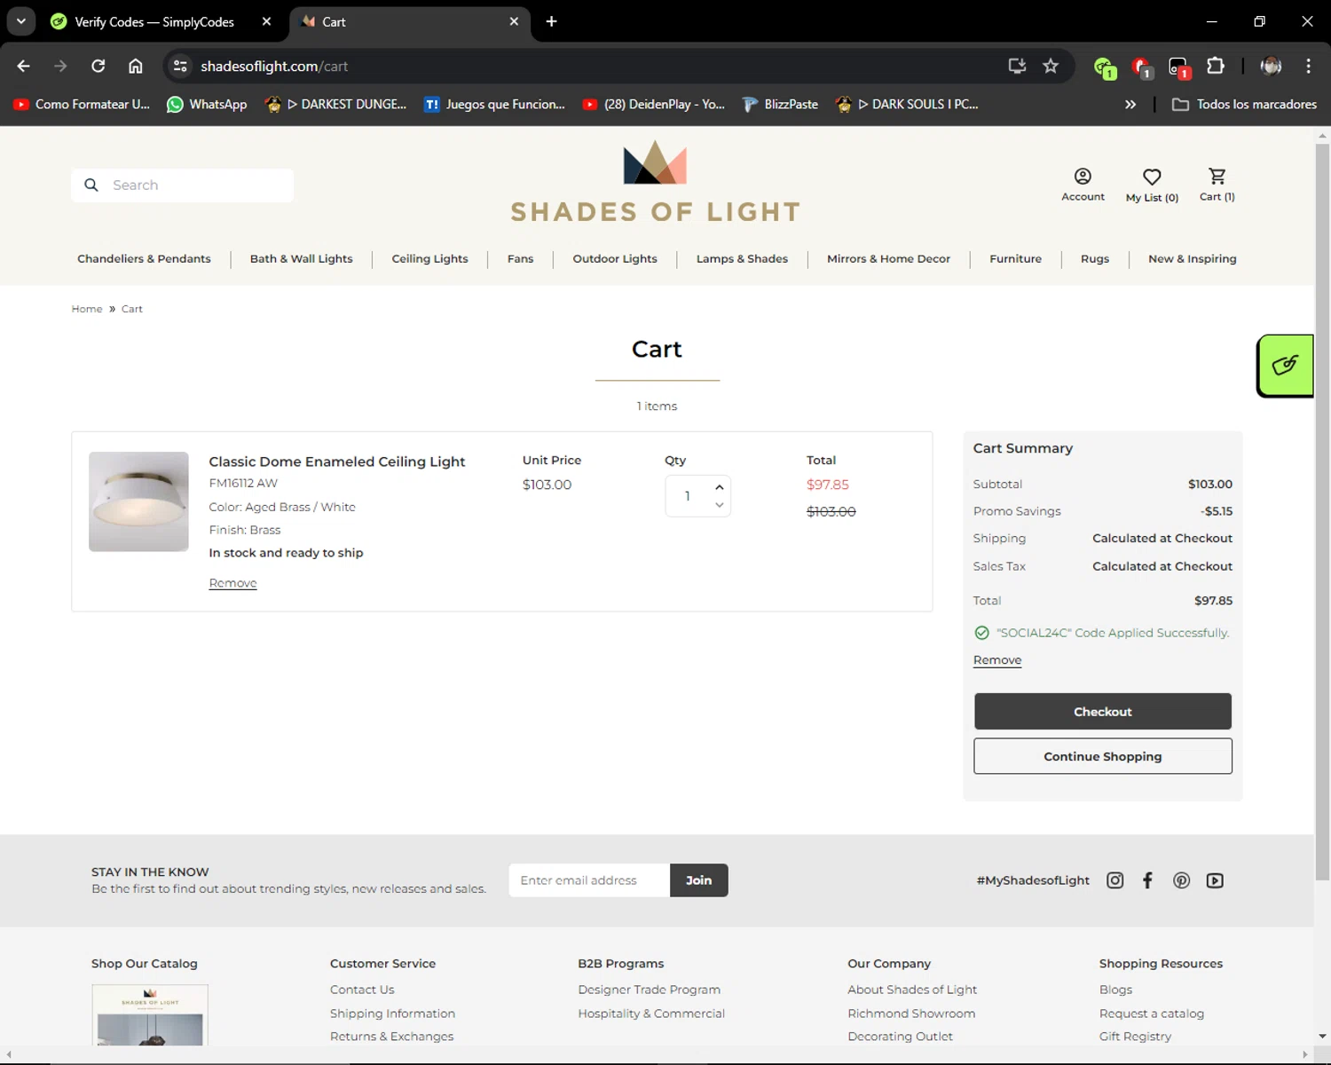Viewport: 1331px width, 1065px height.
Task: Decrease quantity with down arrow
Action: point(719,505)
